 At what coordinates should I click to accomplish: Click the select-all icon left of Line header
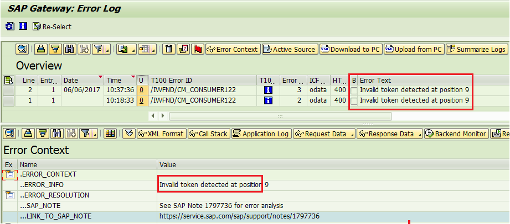(x=8, y=80)
